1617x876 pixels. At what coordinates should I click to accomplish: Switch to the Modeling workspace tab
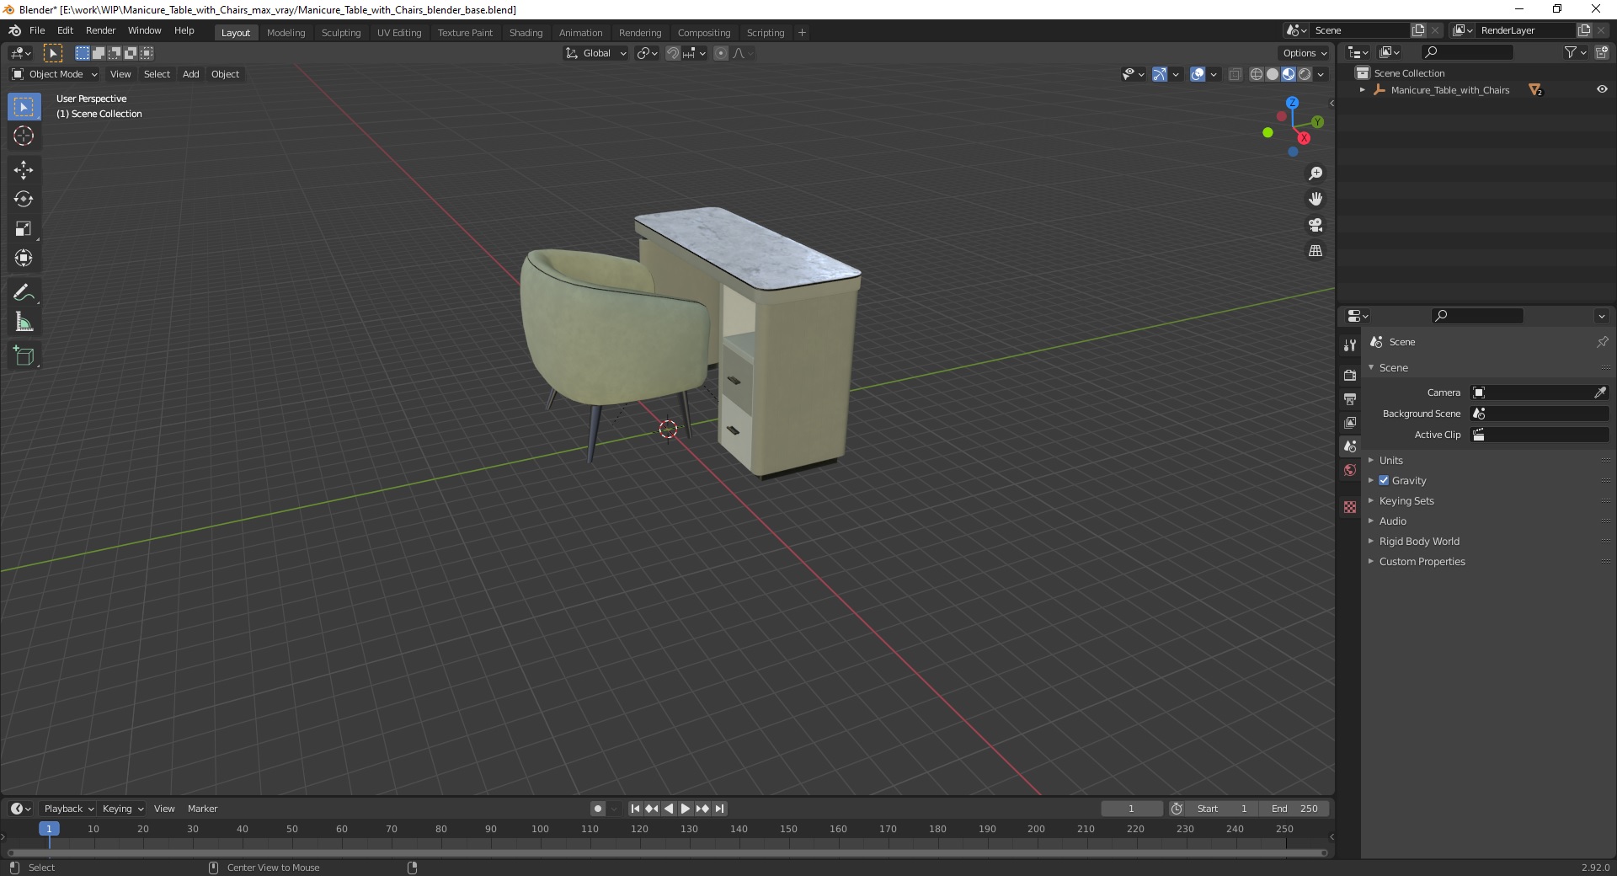(286, 33)
